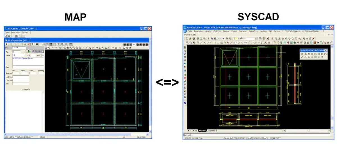The width and height of the screenshot is (337, 152).
Task: Open the Datei menu in MAP window
Action: click(x=7, y=32)
